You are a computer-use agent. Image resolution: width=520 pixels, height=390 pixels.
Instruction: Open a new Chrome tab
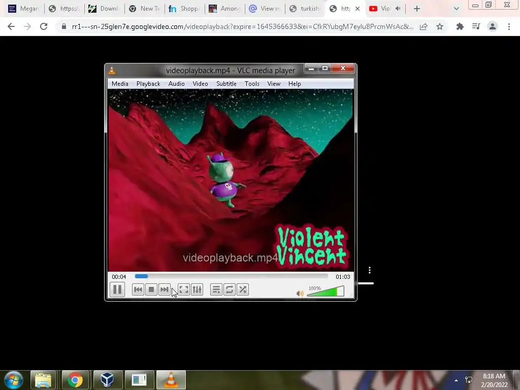(x=417, y=9)
